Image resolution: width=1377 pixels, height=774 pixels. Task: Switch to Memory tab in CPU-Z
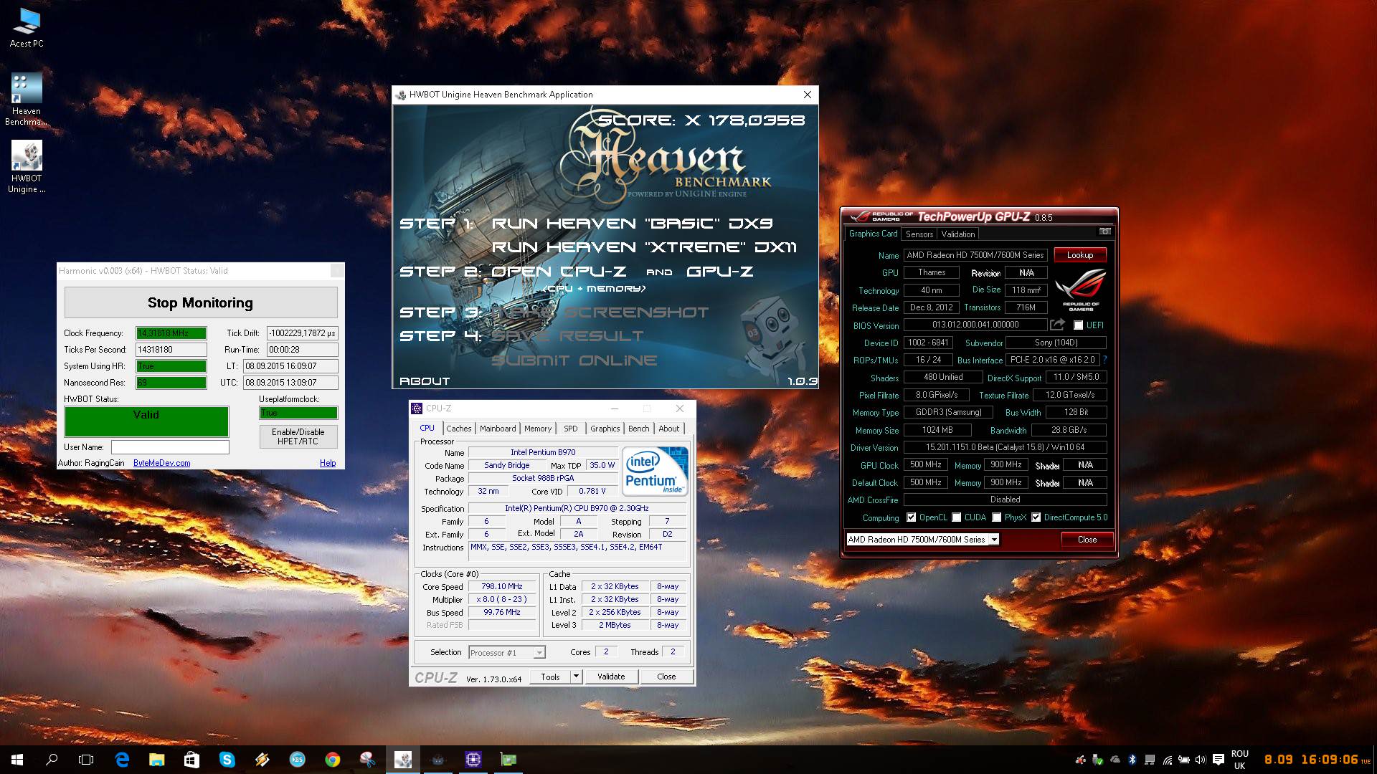tap(538, 429)
